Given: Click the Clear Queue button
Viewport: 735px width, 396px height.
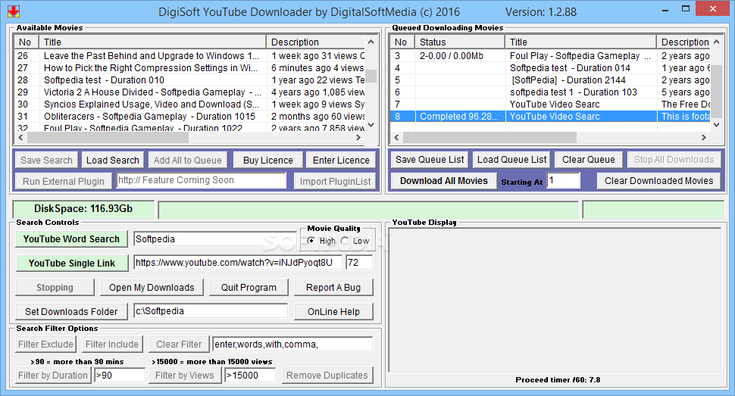Looking at the screenshot, I should pos(588,160).
